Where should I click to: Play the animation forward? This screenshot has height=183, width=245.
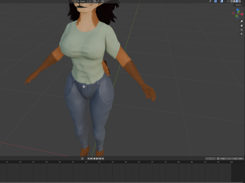97,159
